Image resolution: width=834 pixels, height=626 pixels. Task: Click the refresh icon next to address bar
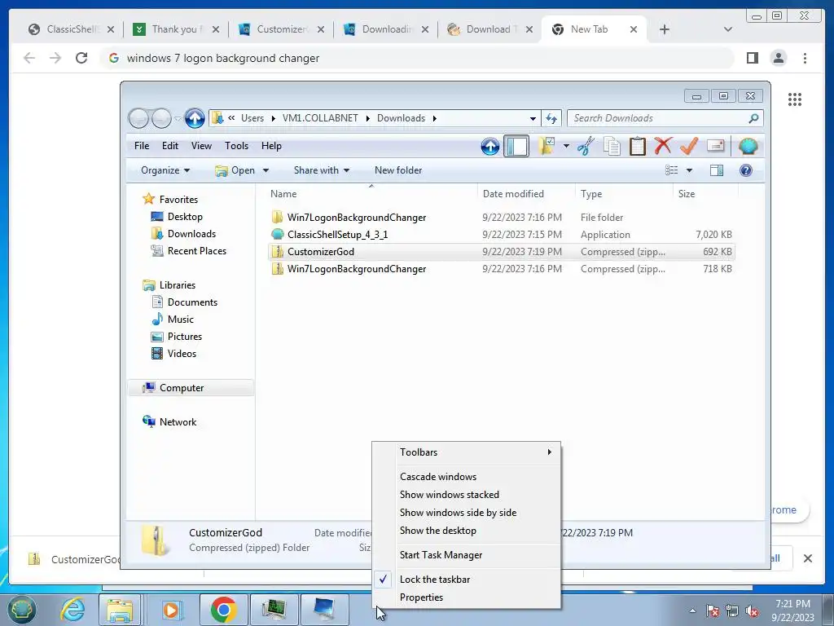pyautogui.click(x=551, y=119)
